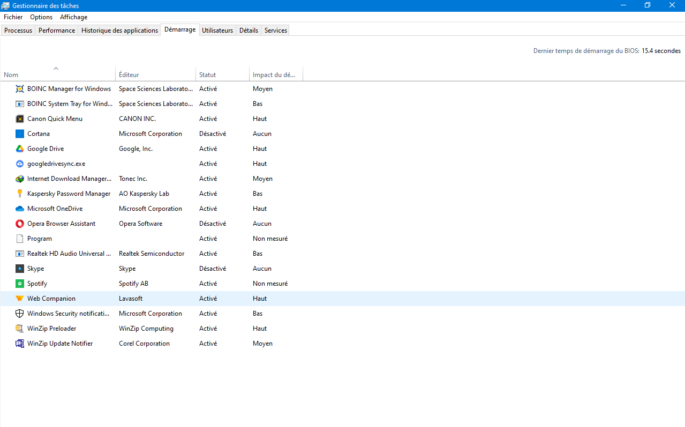Image resolution: width=685 pixels, height=427 pixels.
Task: Open the Affichage menu
Action: (x=73, y=17)
